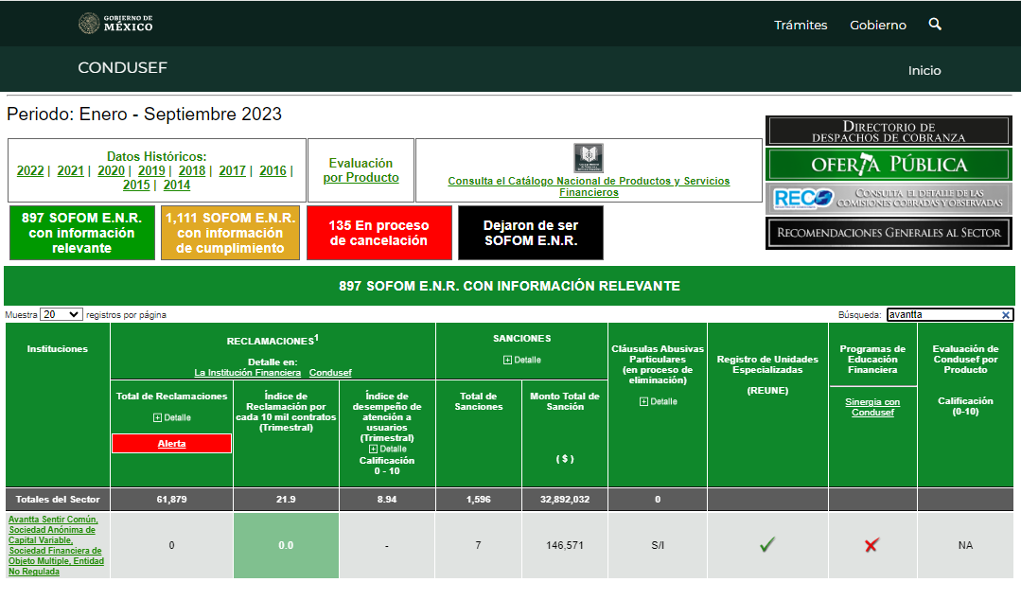The height and width of the screenshot is (600, 1021).
Task: Open the Directorio de Despachos de Cobranza banner
Action: [x=889, y=131]
